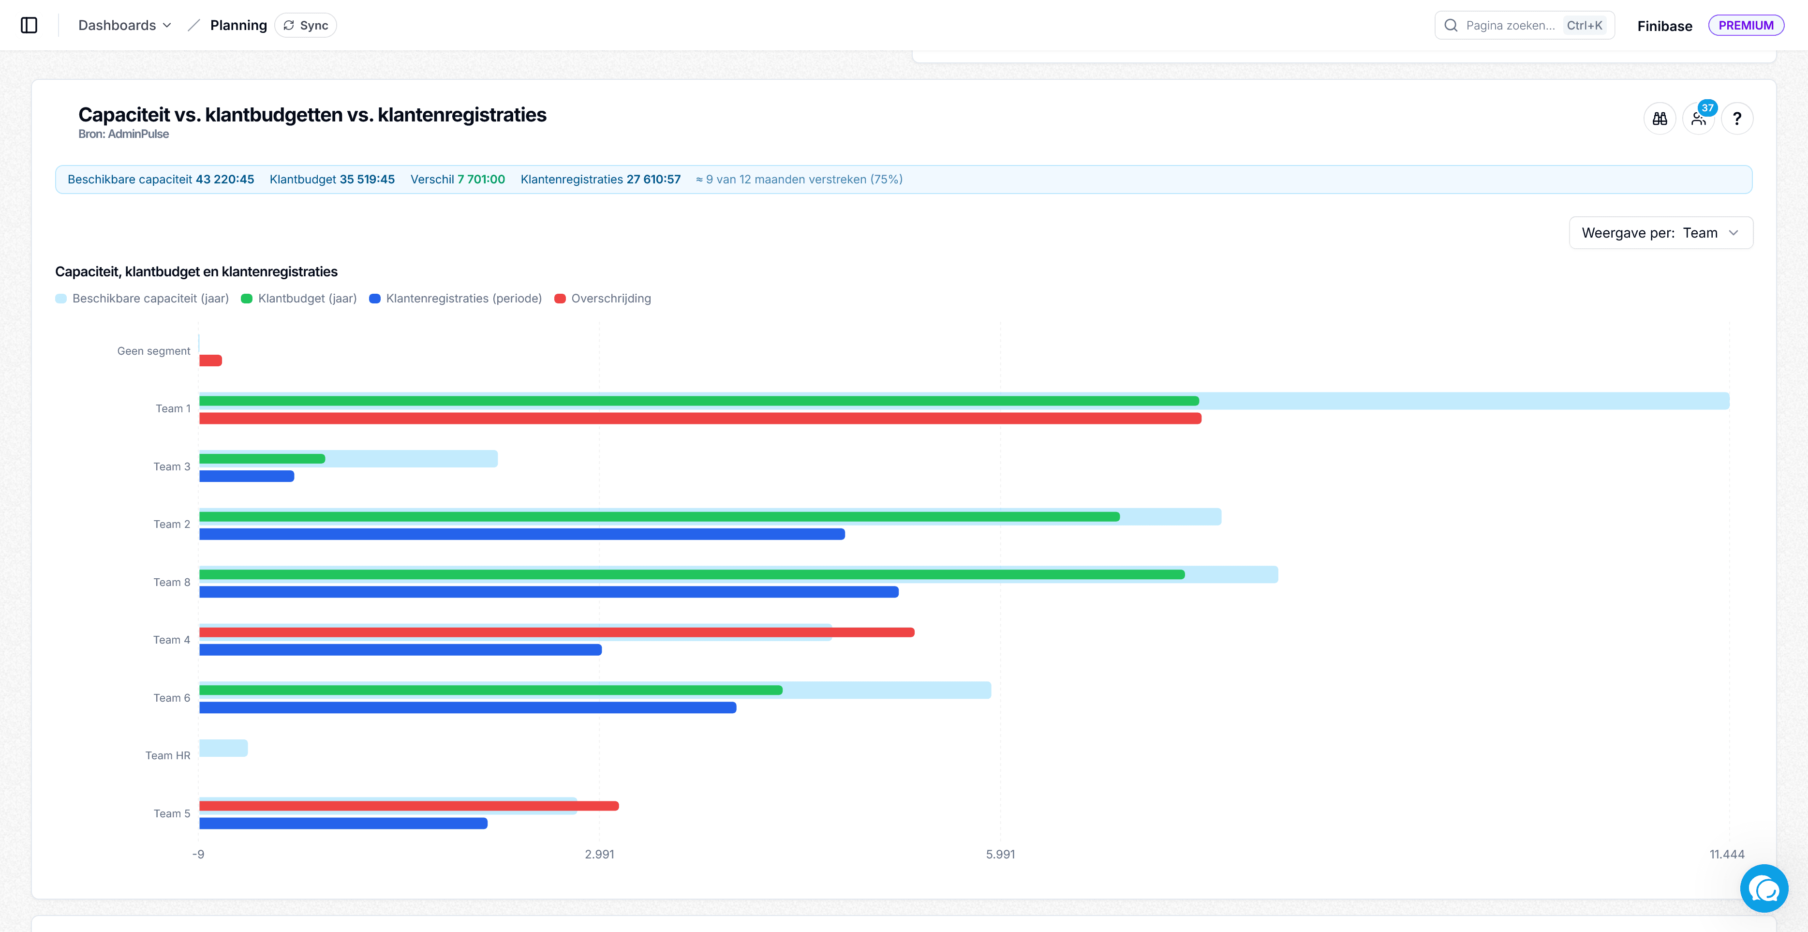
Task: Open the Dashboards dropdown
Action: [x=125, y=25]
